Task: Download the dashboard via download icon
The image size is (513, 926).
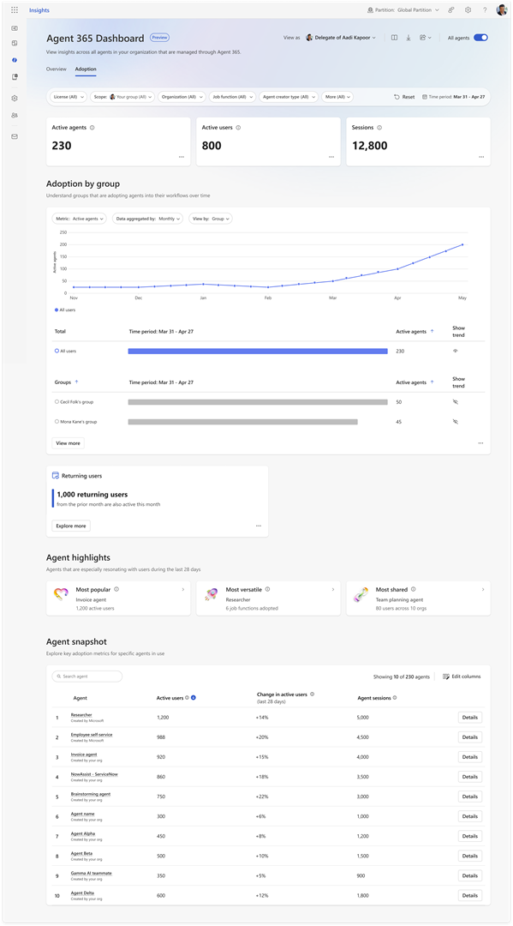Action: 408,37
